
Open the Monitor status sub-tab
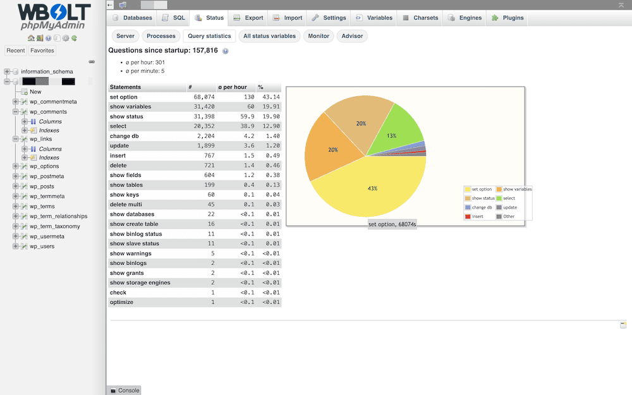click(x=319, y=36)
